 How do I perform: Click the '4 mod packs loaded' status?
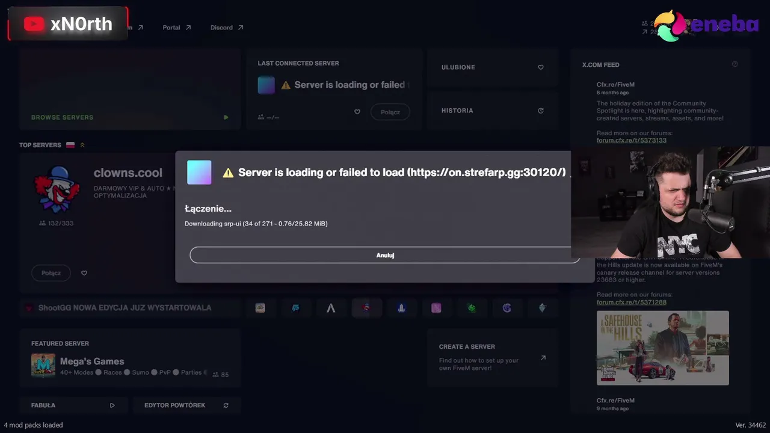(33, 425)
